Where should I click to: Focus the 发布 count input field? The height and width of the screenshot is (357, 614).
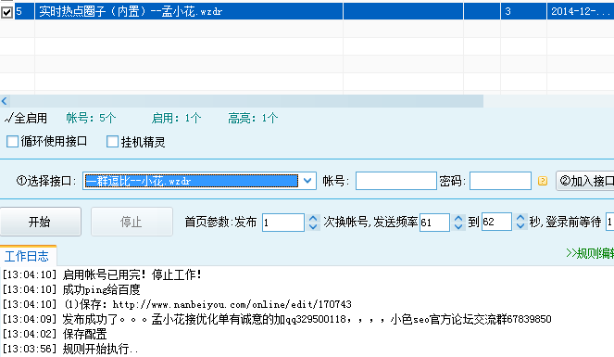pos(283,223)
